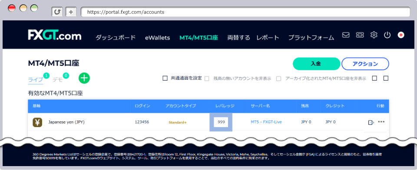Click the Standard+ account type
The height and width of the screenshot is (170, 417).
click(178, 122)
